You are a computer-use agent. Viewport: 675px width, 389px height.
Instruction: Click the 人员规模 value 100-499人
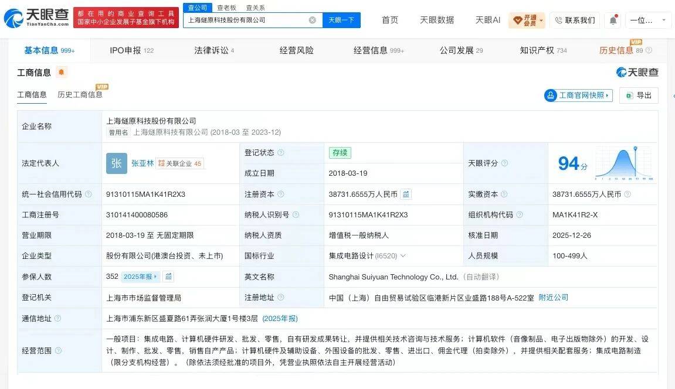click(x=570, y=256)
